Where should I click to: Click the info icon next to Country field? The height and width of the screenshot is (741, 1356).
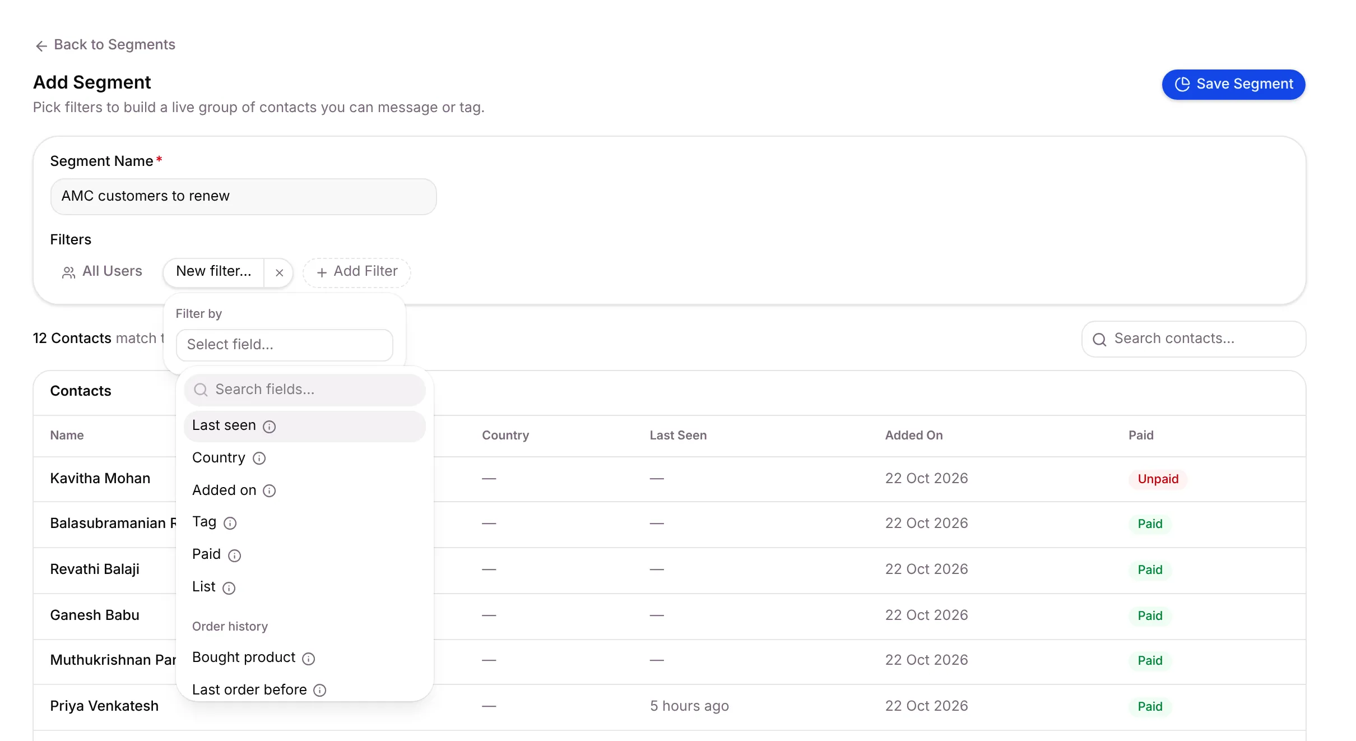[259, 459]
